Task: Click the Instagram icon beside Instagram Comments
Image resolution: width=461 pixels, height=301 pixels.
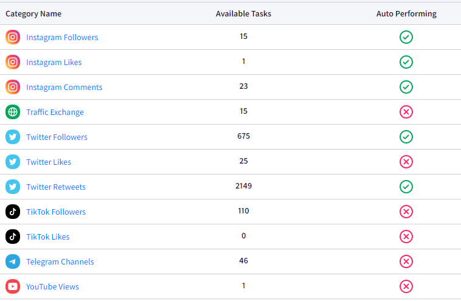Action: (x=13, y=87)
